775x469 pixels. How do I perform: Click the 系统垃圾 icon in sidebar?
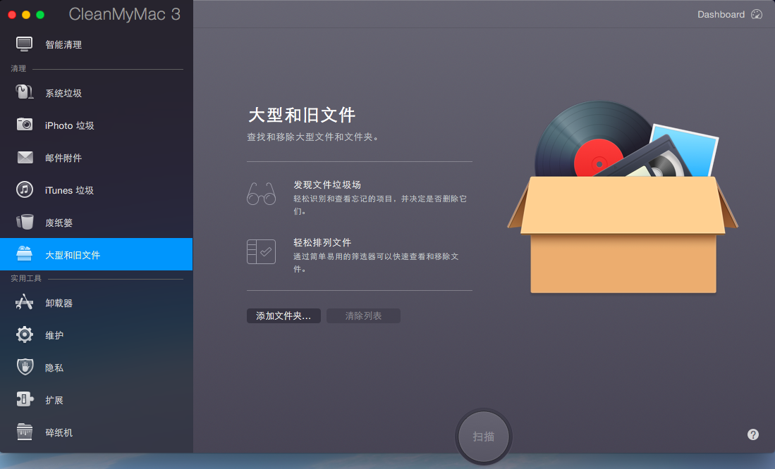pos(24,92)
